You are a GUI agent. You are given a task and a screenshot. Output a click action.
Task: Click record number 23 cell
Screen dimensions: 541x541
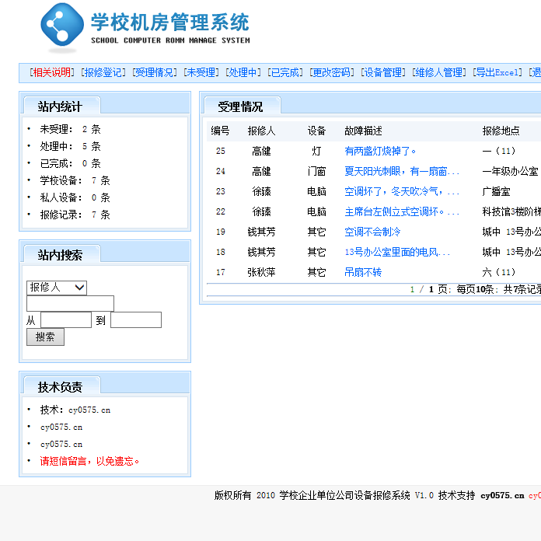click(221, 191)
